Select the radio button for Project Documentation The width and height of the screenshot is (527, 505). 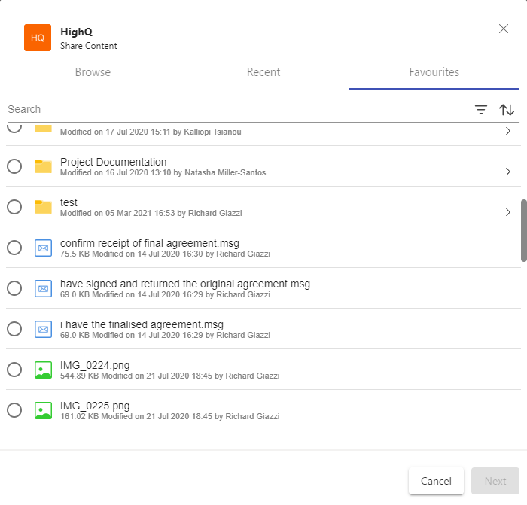[x=14, y=166]
